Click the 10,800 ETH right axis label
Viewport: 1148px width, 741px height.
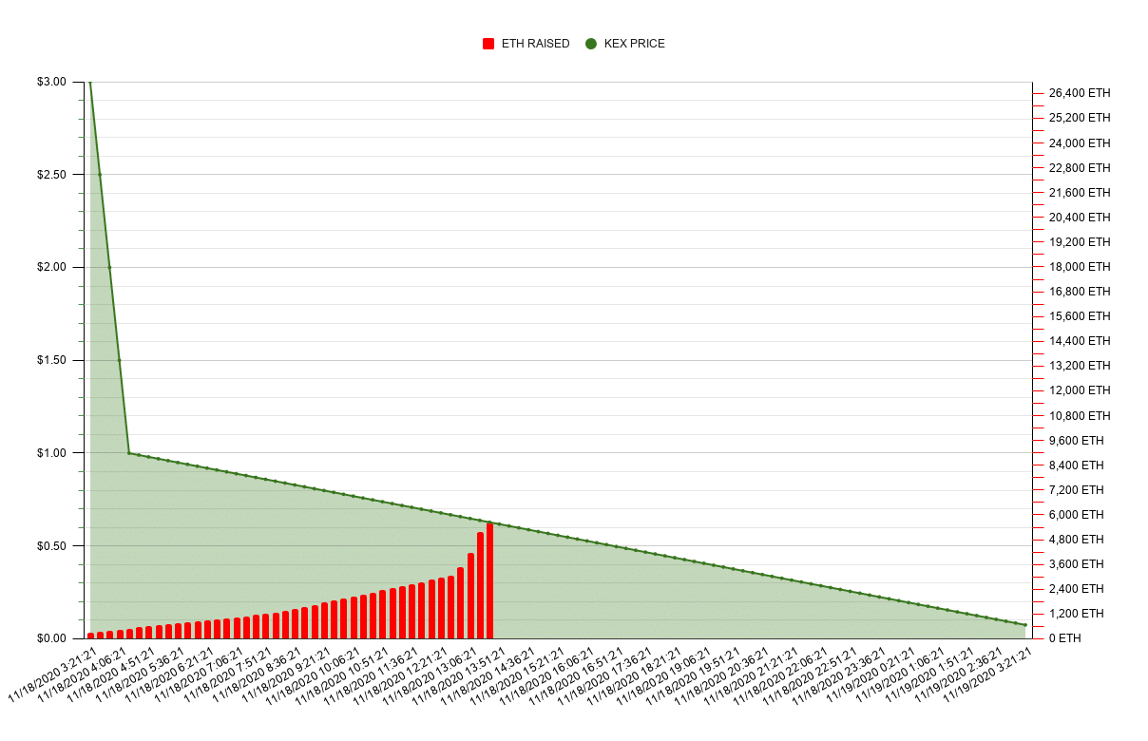1080,416
